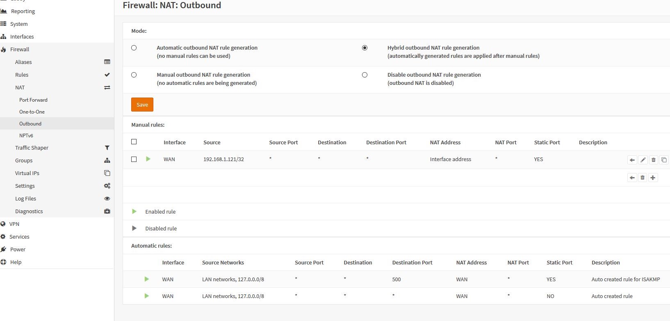Add a new manual rule with plus icon
Image resolution: width=670 pixels, height=321 pixels.
coord(653,178)
